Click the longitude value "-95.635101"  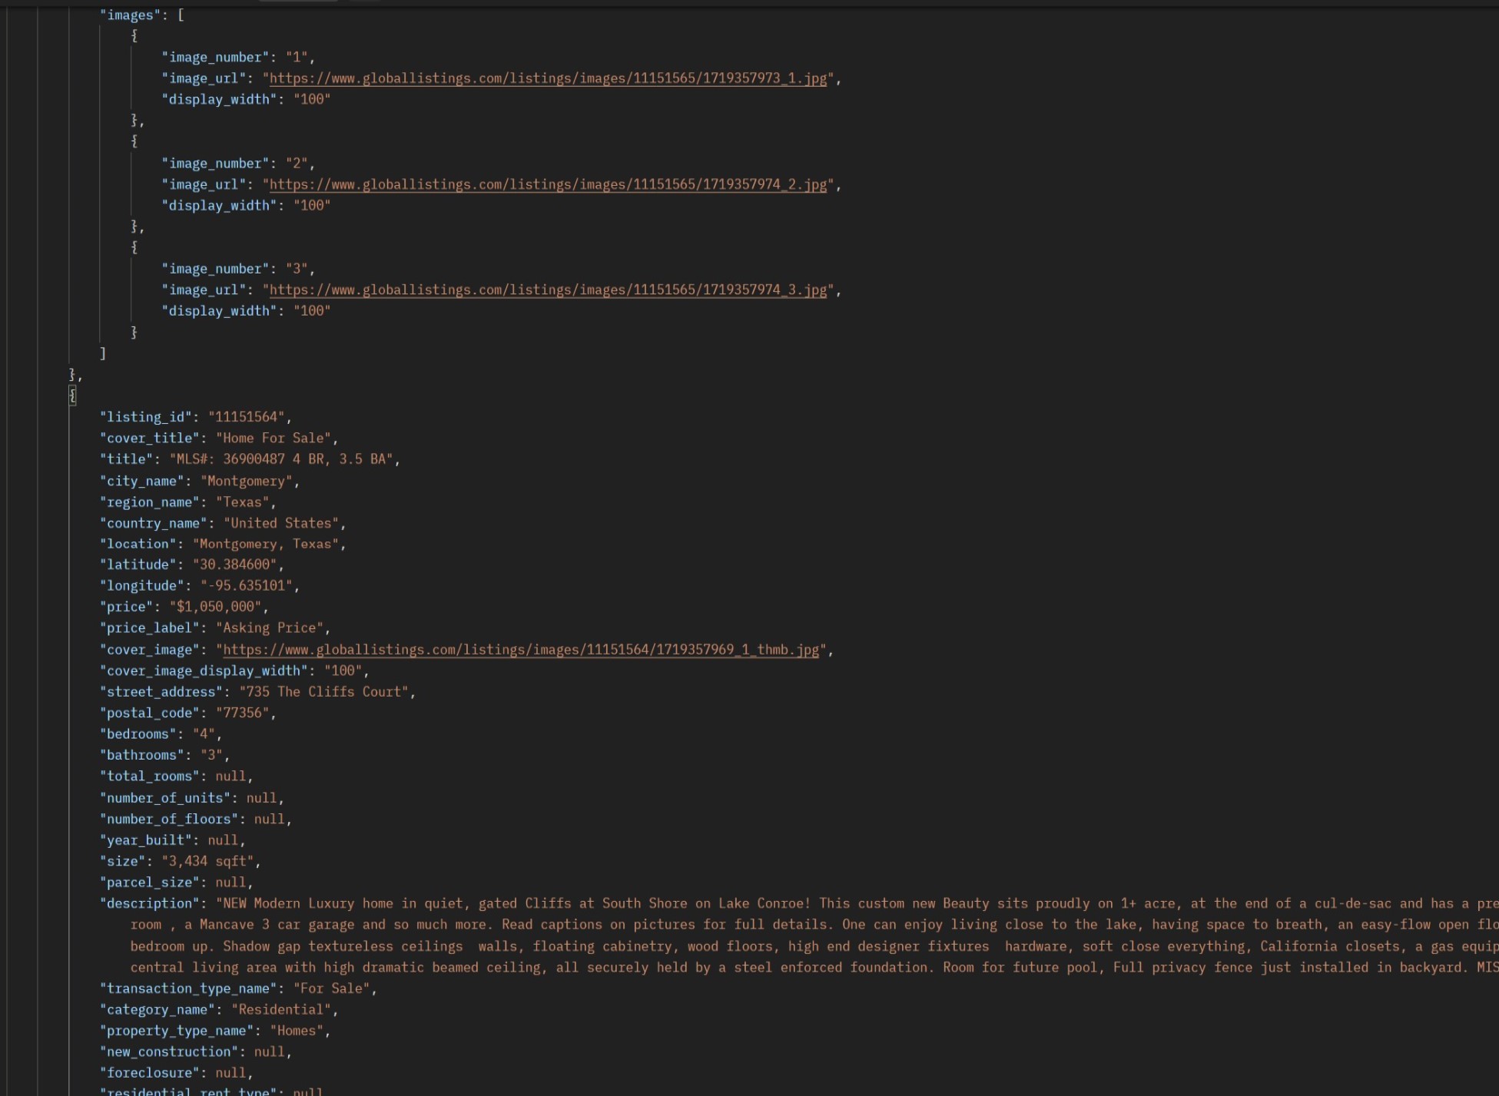point(246,585)
